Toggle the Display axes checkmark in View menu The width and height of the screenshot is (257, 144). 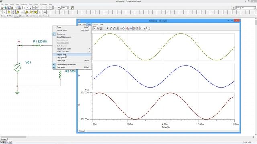54,34
